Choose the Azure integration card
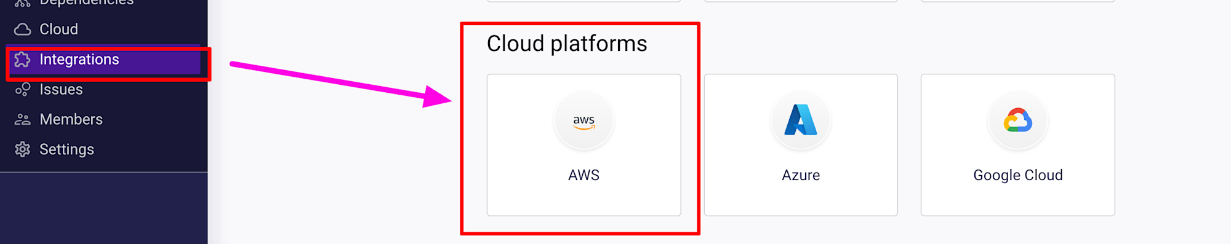 coord(801,145)
